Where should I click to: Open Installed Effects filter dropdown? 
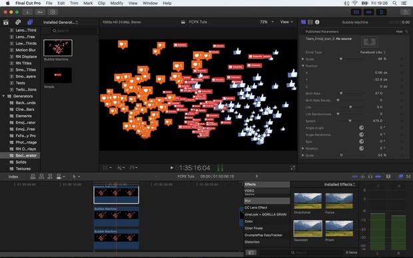340,185
